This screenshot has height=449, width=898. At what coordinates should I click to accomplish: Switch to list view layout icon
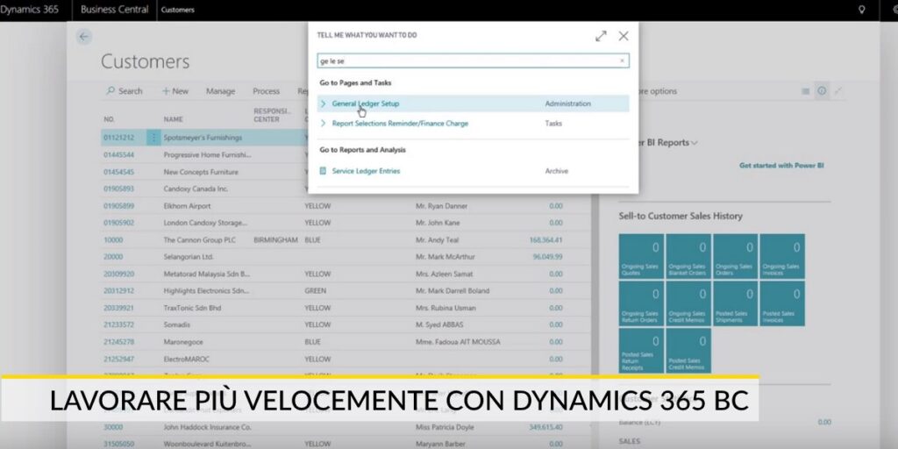(x=805, y=91)
